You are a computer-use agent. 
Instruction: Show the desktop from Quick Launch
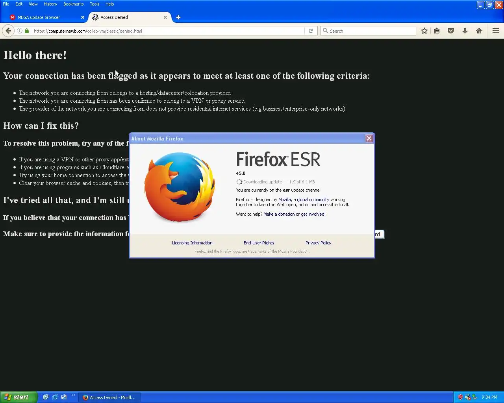(46, 397)
